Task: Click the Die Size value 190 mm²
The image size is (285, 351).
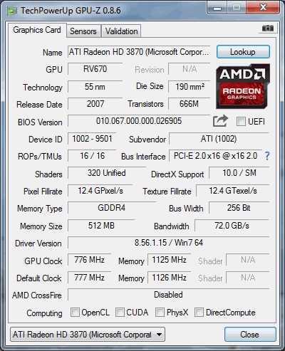Action: pos(190,87)
